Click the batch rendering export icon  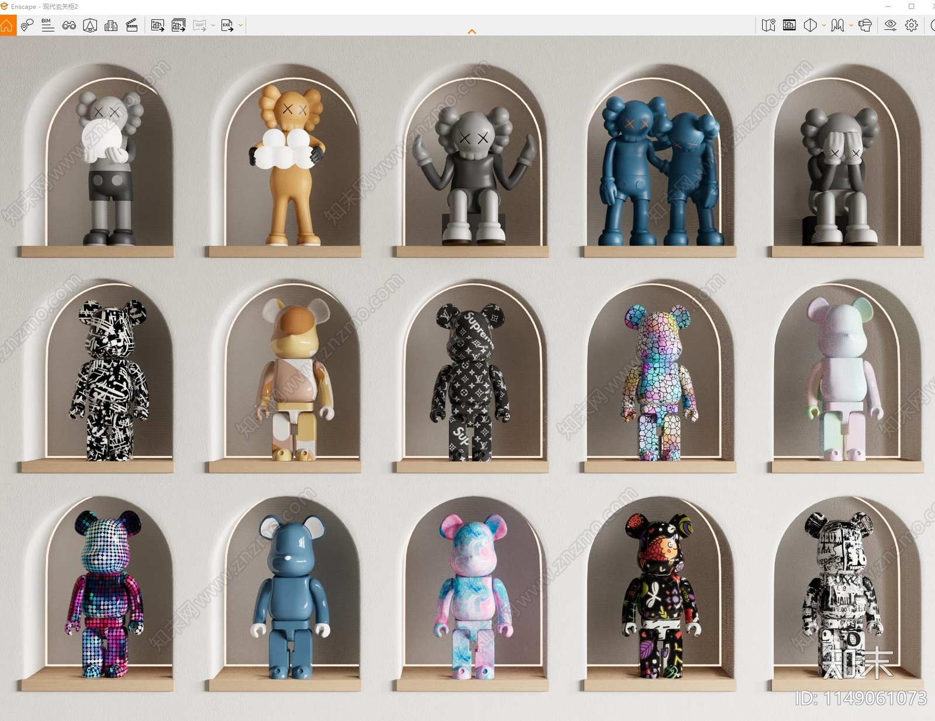click(179, 25)
